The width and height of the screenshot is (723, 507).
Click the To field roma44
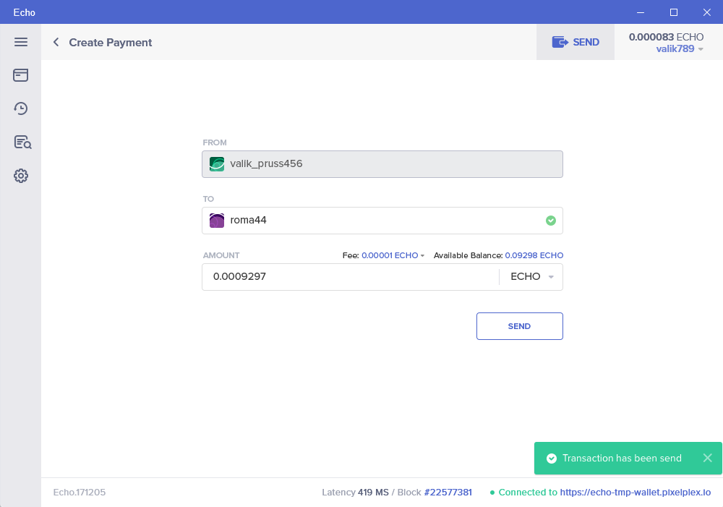point(382,221)
